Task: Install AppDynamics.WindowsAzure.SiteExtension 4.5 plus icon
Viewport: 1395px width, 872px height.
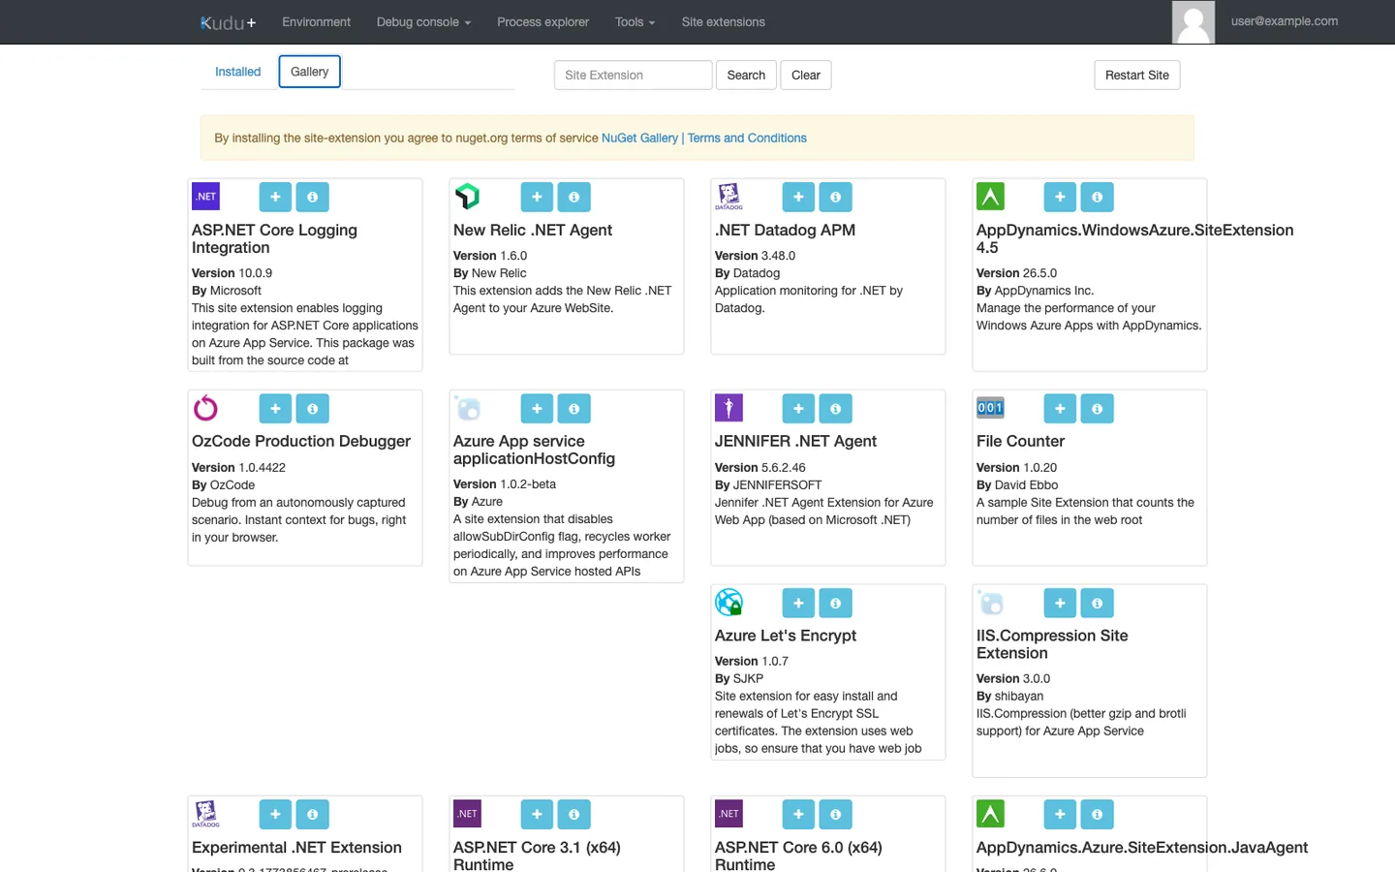Action: pyautogui.click(x=1060, y=197)
